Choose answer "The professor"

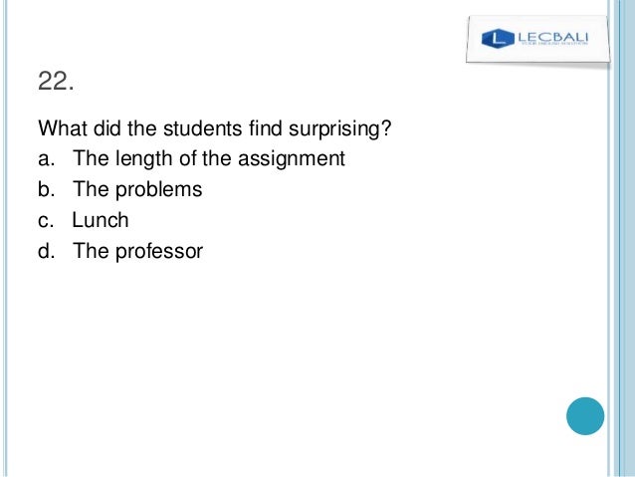pyautogui.click(x=137, y=251)
